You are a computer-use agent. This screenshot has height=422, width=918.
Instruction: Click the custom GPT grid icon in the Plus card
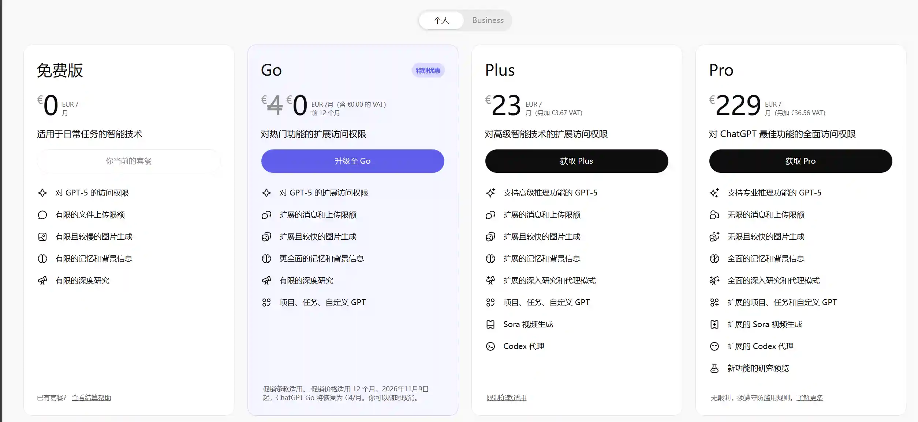click(x=491, y=303)
